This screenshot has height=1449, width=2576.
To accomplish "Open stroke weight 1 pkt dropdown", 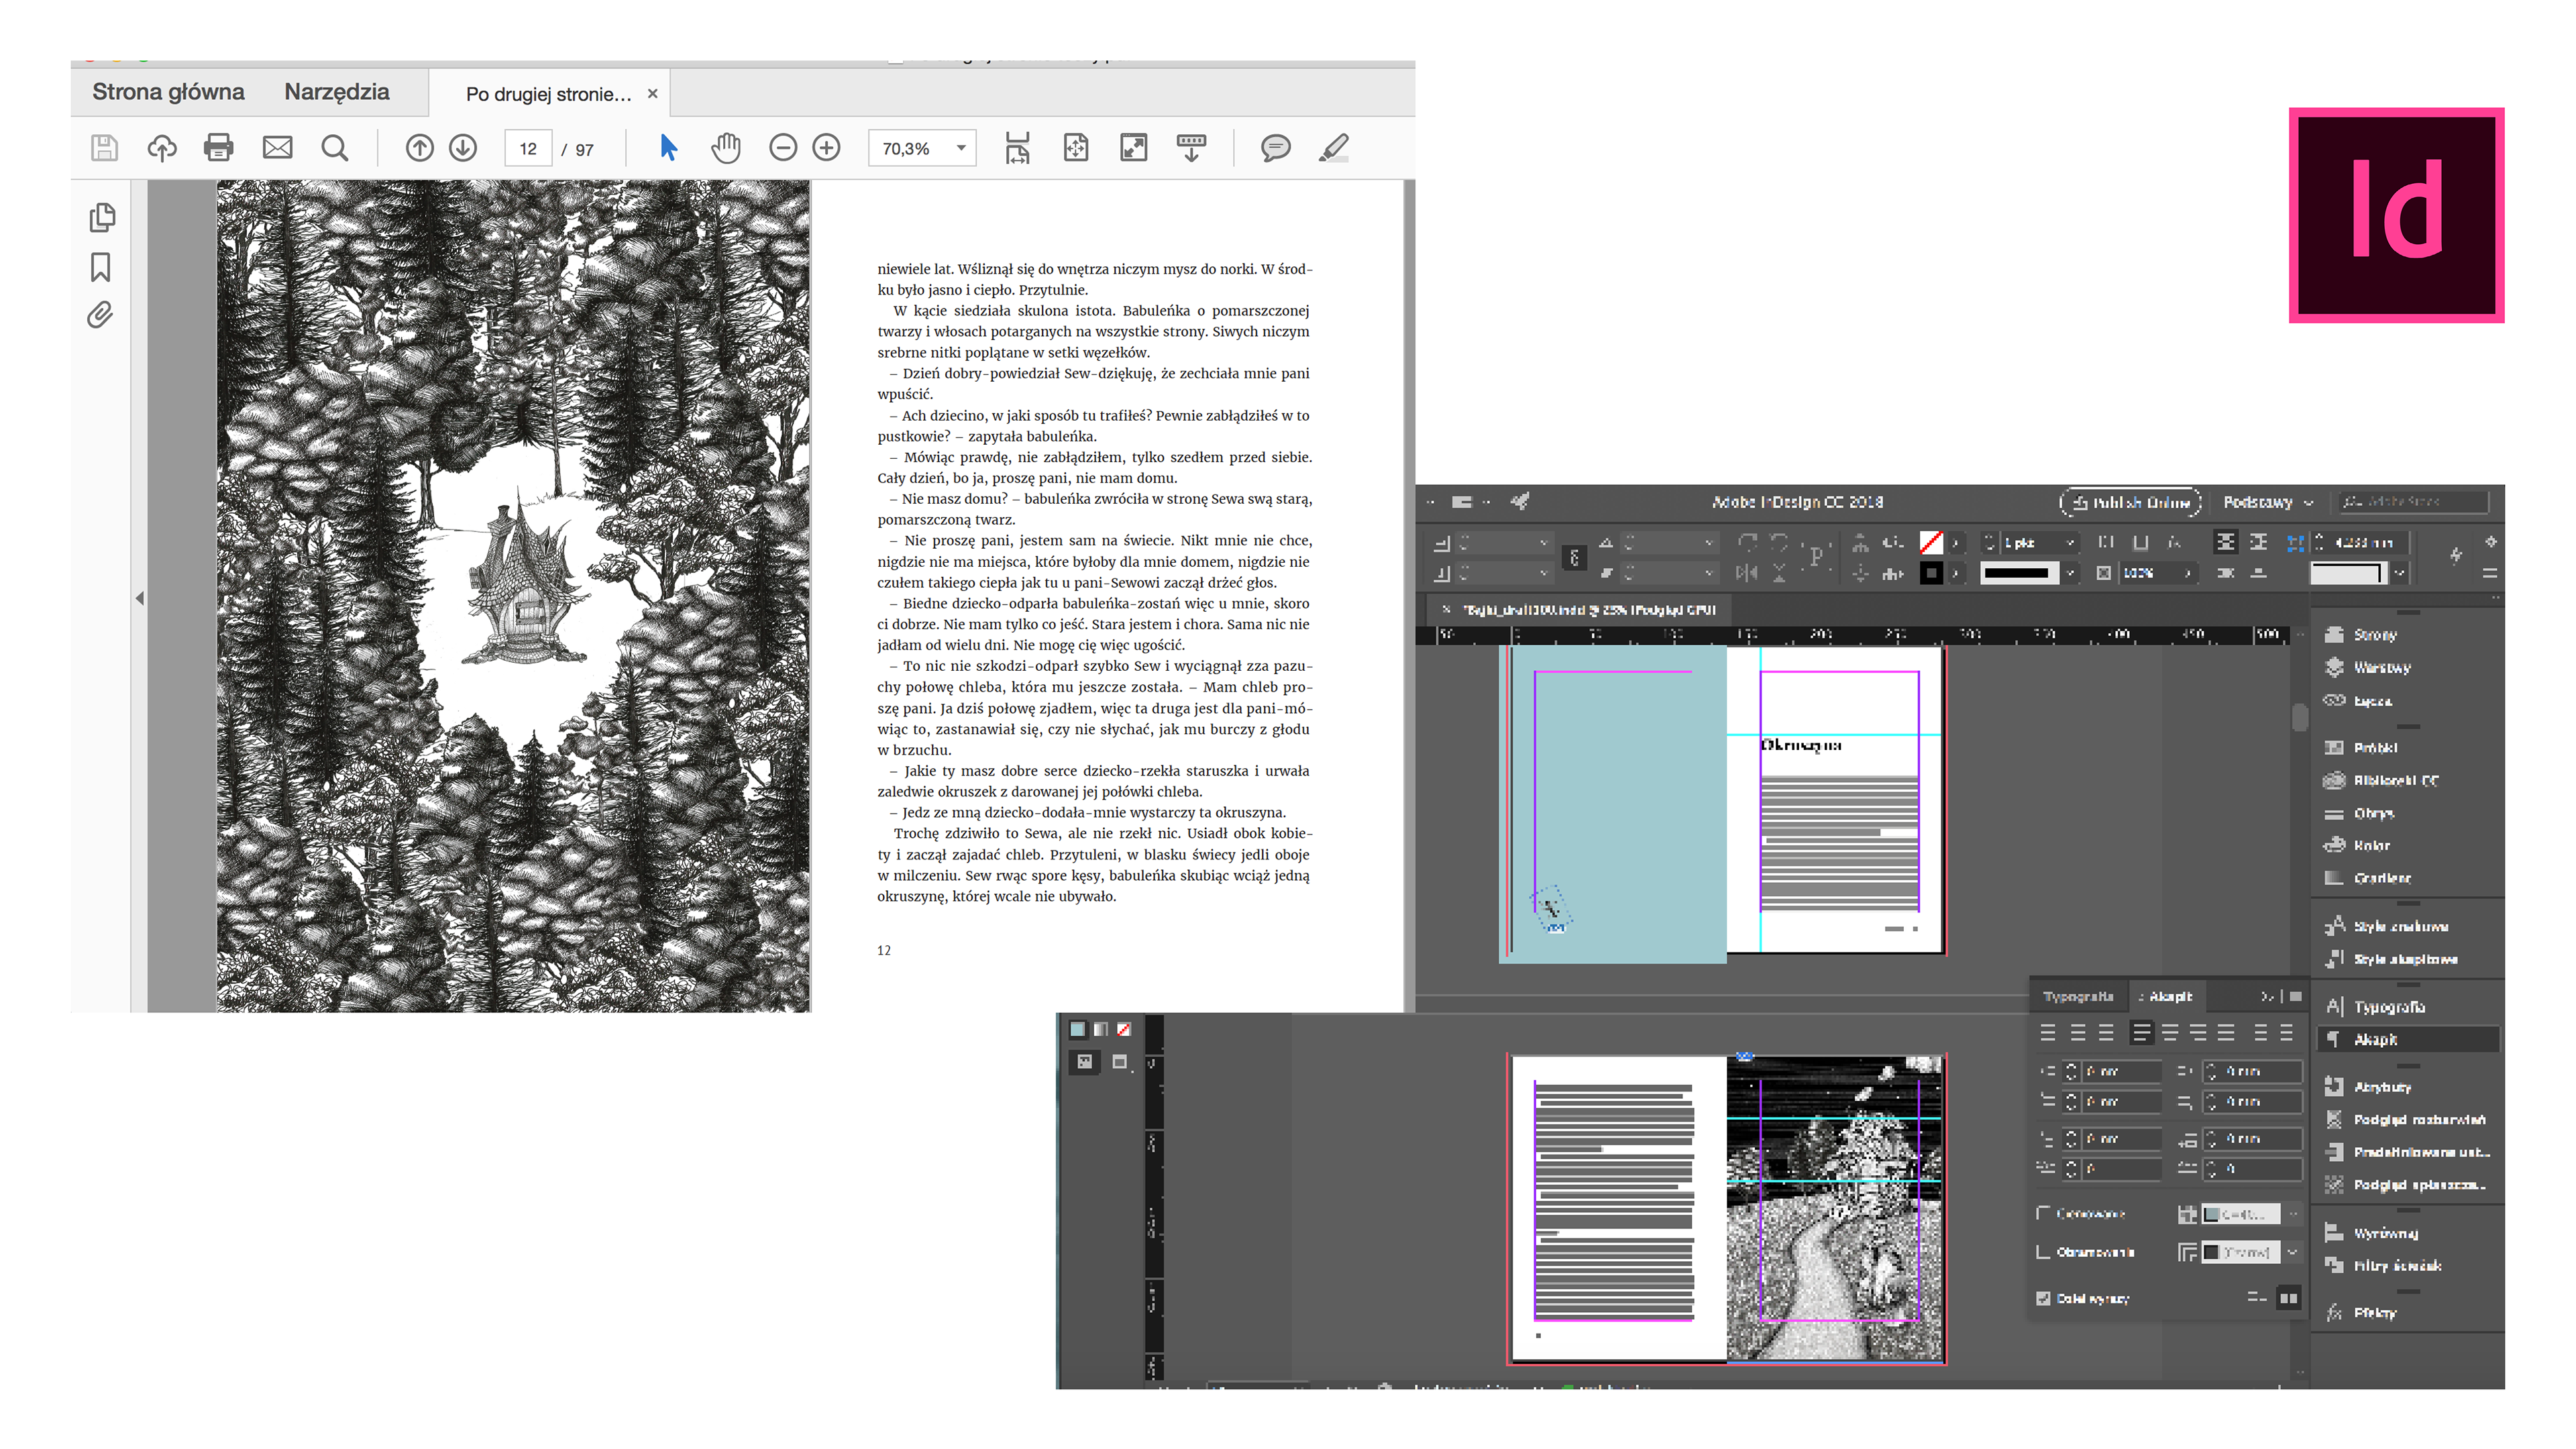I will (x=2071, y=542).
